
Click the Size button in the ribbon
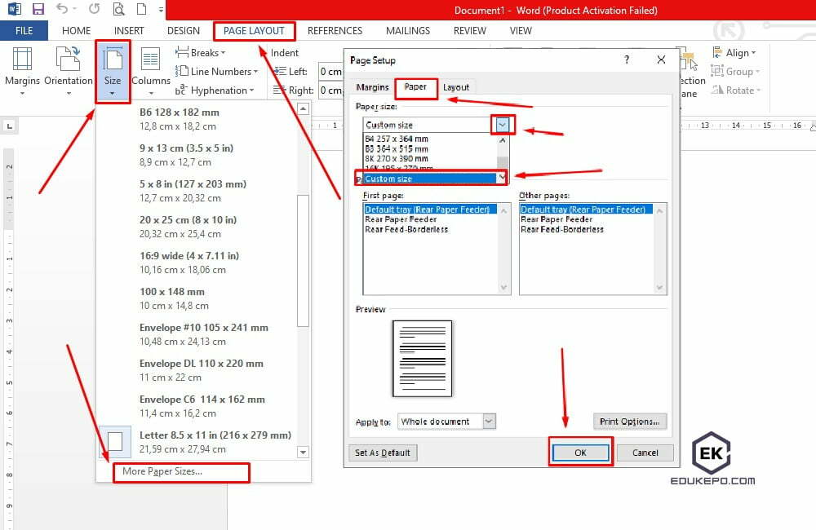pyautogui.click(x=113, y=71)
